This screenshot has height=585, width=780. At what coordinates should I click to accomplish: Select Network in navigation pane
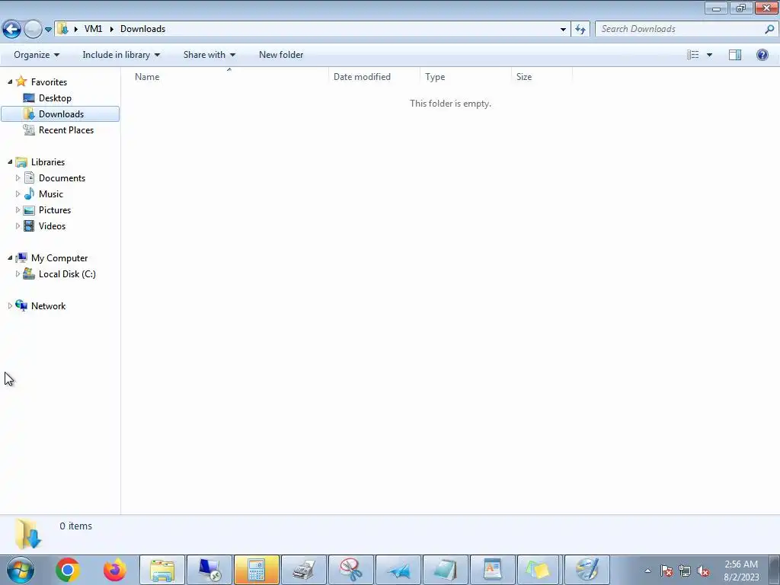tap(48, 306)
